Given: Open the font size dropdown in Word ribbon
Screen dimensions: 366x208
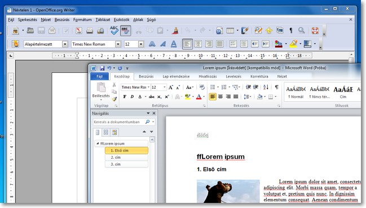Looking at the screenshot, I should tap(165, 87).
